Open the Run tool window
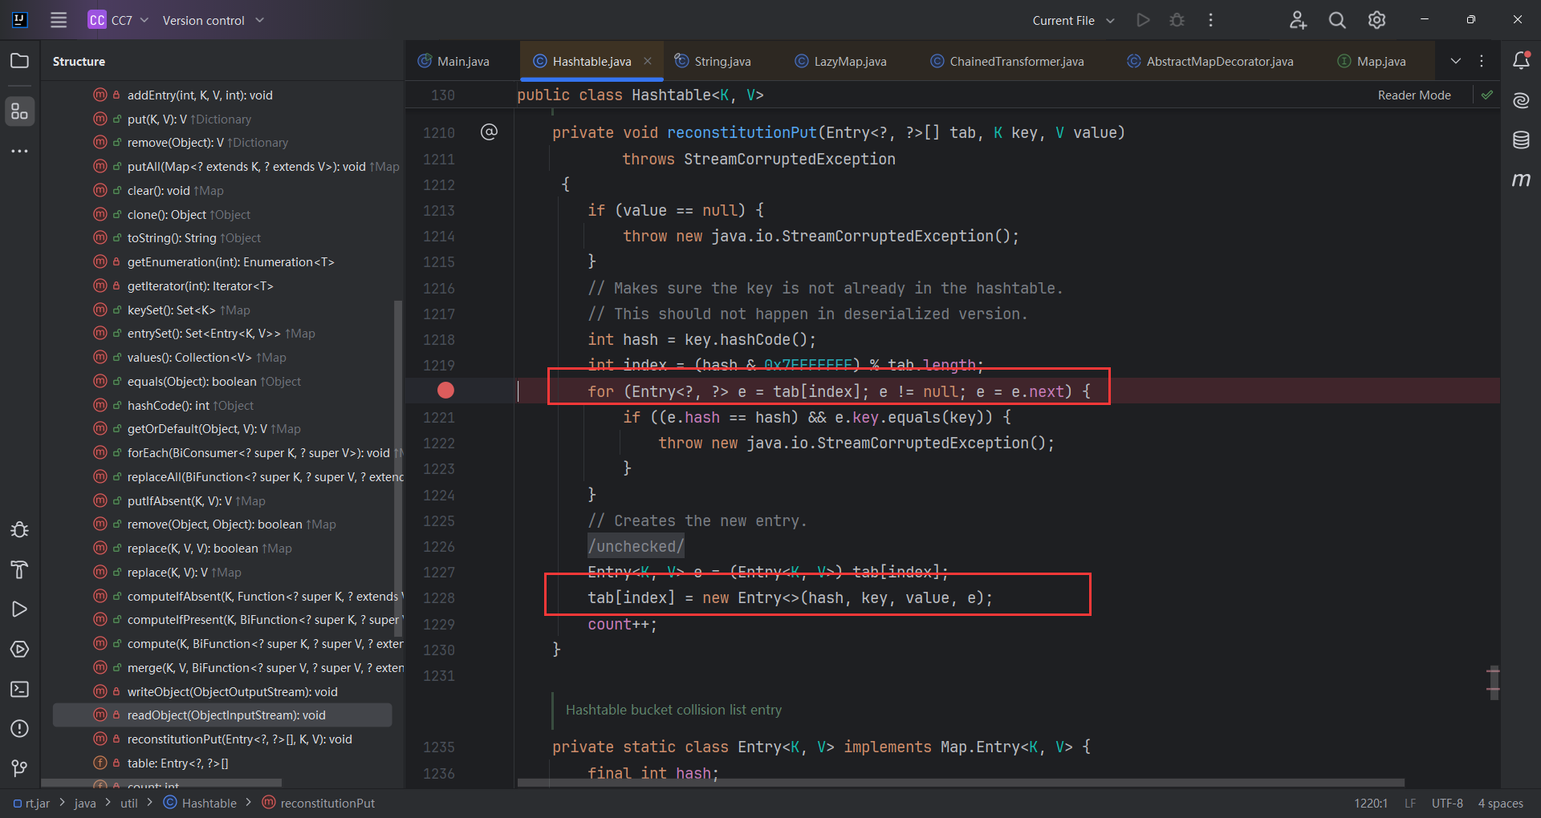 [20, 609]
